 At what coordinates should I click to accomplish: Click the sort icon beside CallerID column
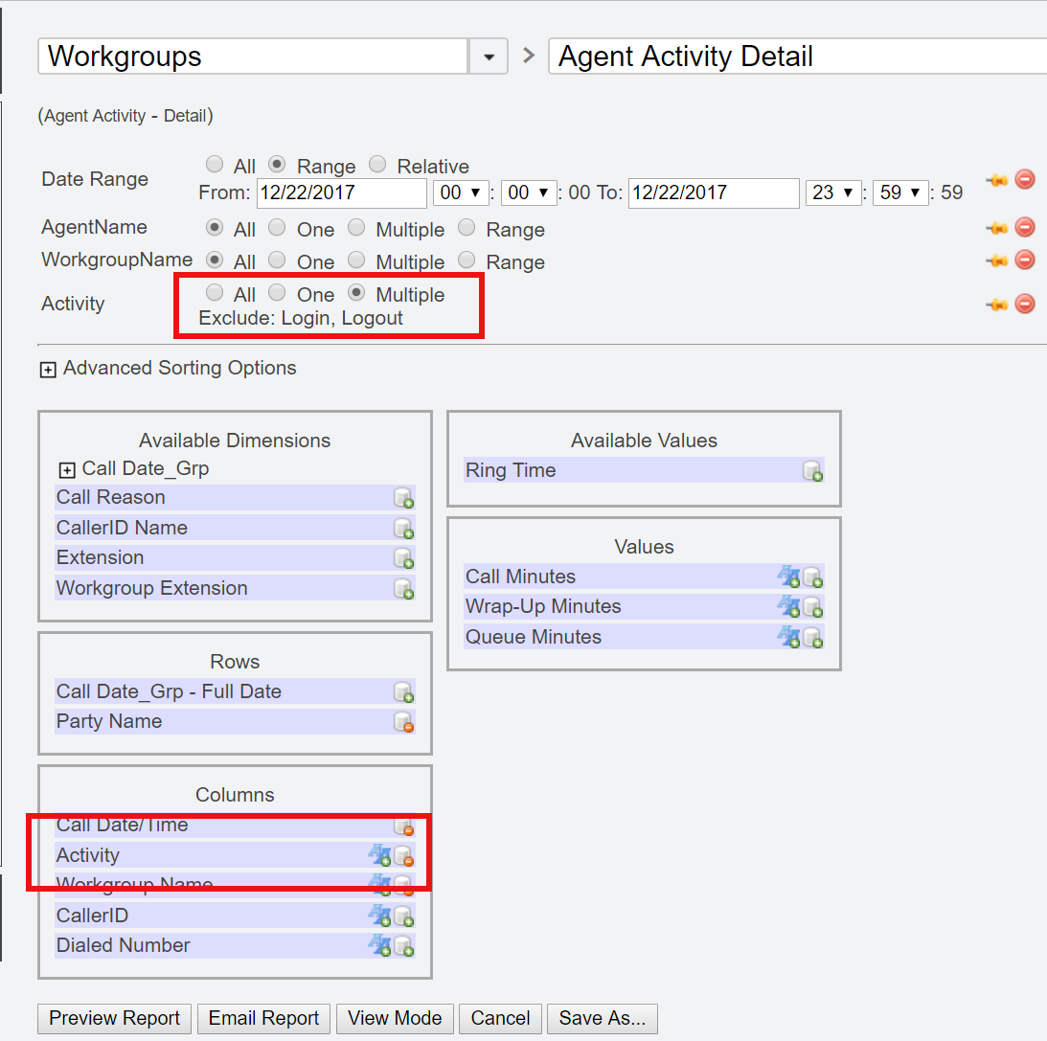379,917
